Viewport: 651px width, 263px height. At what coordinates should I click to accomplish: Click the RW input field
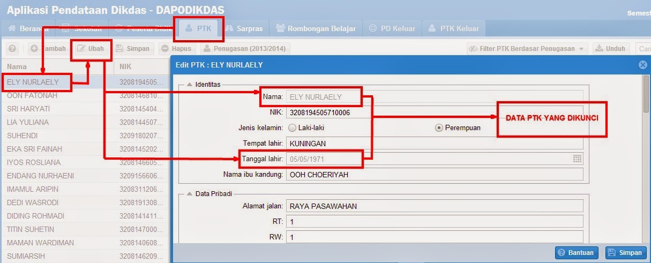(435, 237)
